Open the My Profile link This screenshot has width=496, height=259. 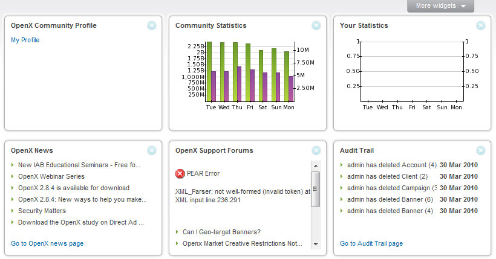pyautogui.click(x=25, y=40)
